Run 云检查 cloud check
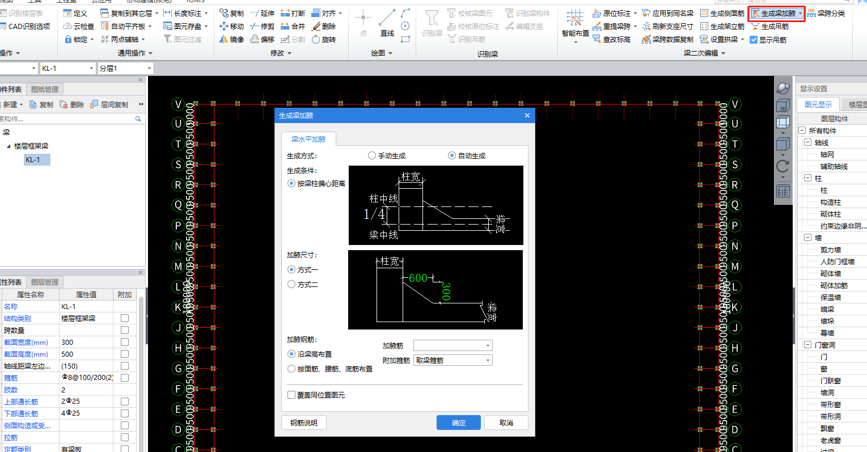 click(x=78, y=26)
